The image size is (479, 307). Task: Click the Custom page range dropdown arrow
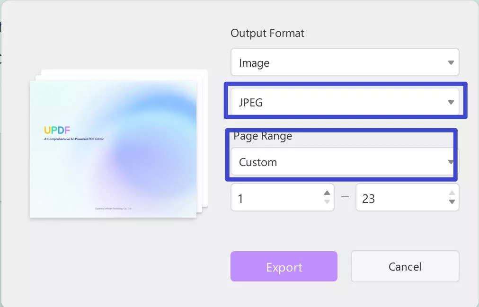pyautogui.click(x=450, y=162)
